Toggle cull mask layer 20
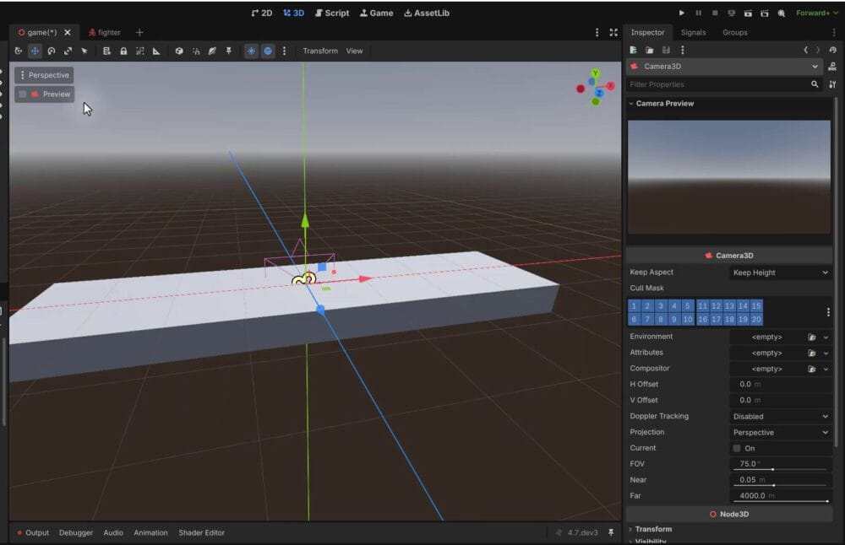 (x=756, y=319)
